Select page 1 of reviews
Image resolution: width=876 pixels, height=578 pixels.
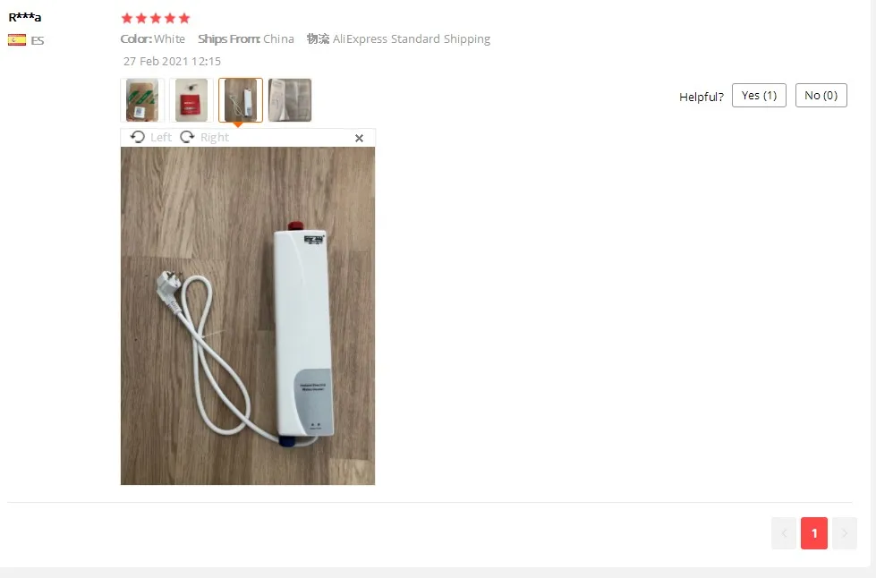tap(814, 533)
